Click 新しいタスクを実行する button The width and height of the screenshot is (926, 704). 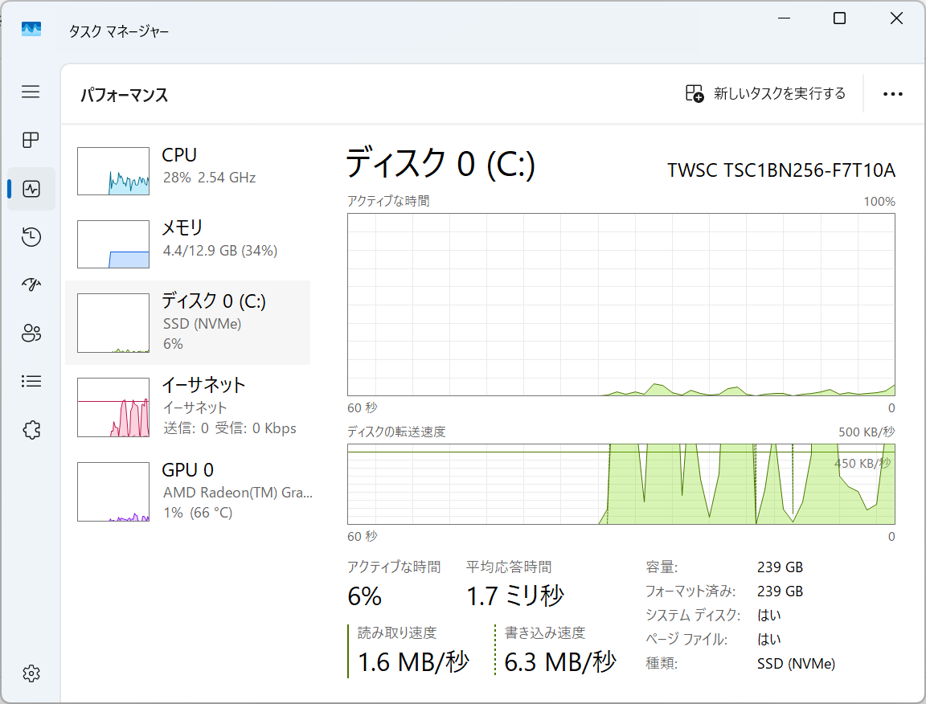coord(765,94)
